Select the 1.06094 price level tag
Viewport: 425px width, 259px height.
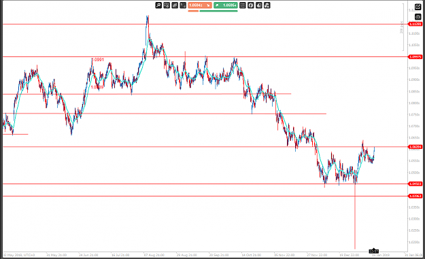coord(415,147)
